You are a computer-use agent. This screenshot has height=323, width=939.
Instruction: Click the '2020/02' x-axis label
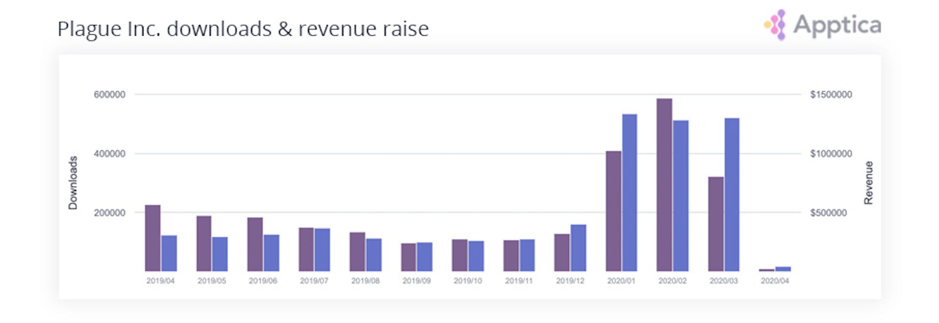pyautogui.click(x=672, y=281)
